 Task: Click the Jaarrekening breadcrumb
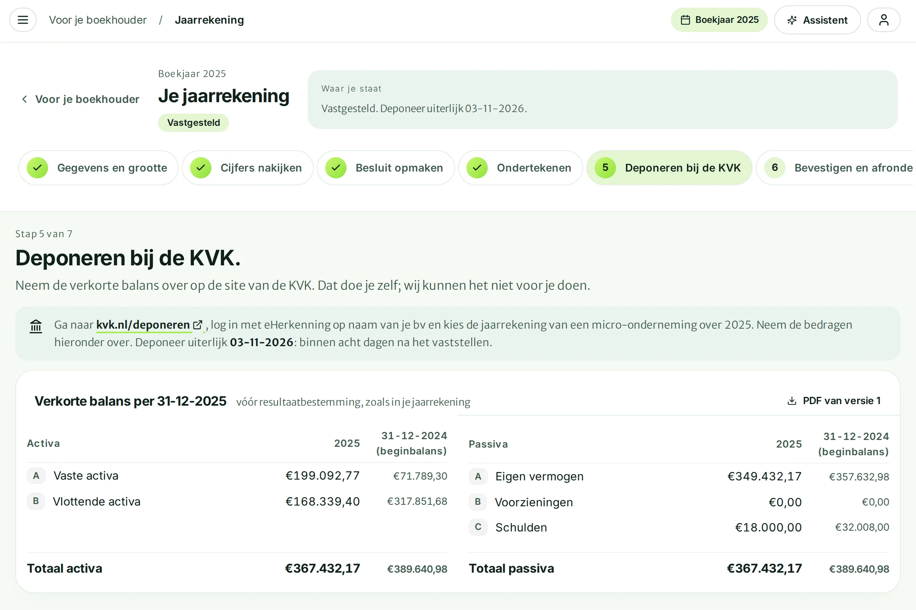pyautogui.click(x=209, y=20)
